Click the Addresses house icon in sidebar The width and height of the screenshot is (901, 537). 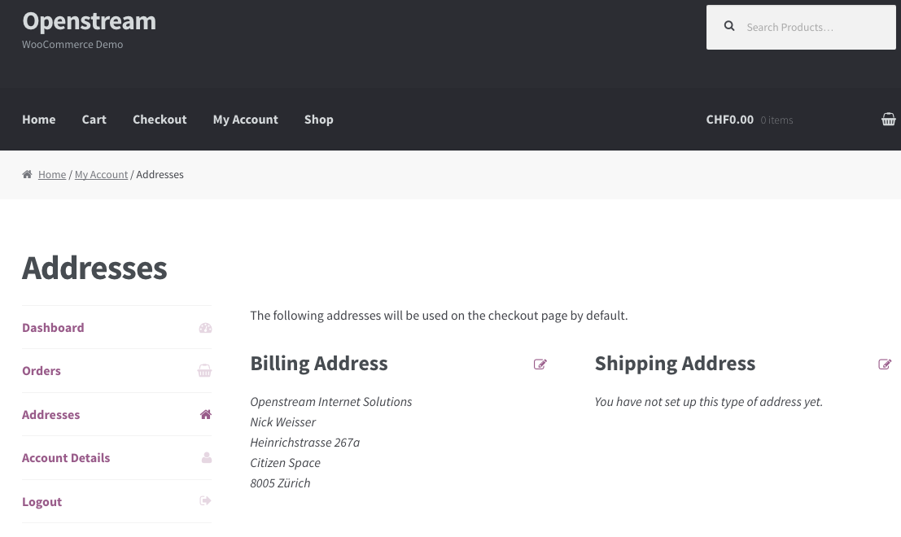[206, 415]
